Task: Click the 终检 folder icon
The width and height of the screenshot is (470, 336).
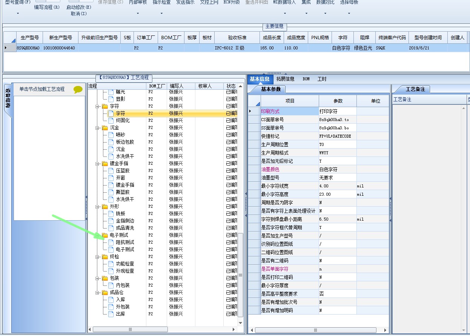Action: point(105,256)
